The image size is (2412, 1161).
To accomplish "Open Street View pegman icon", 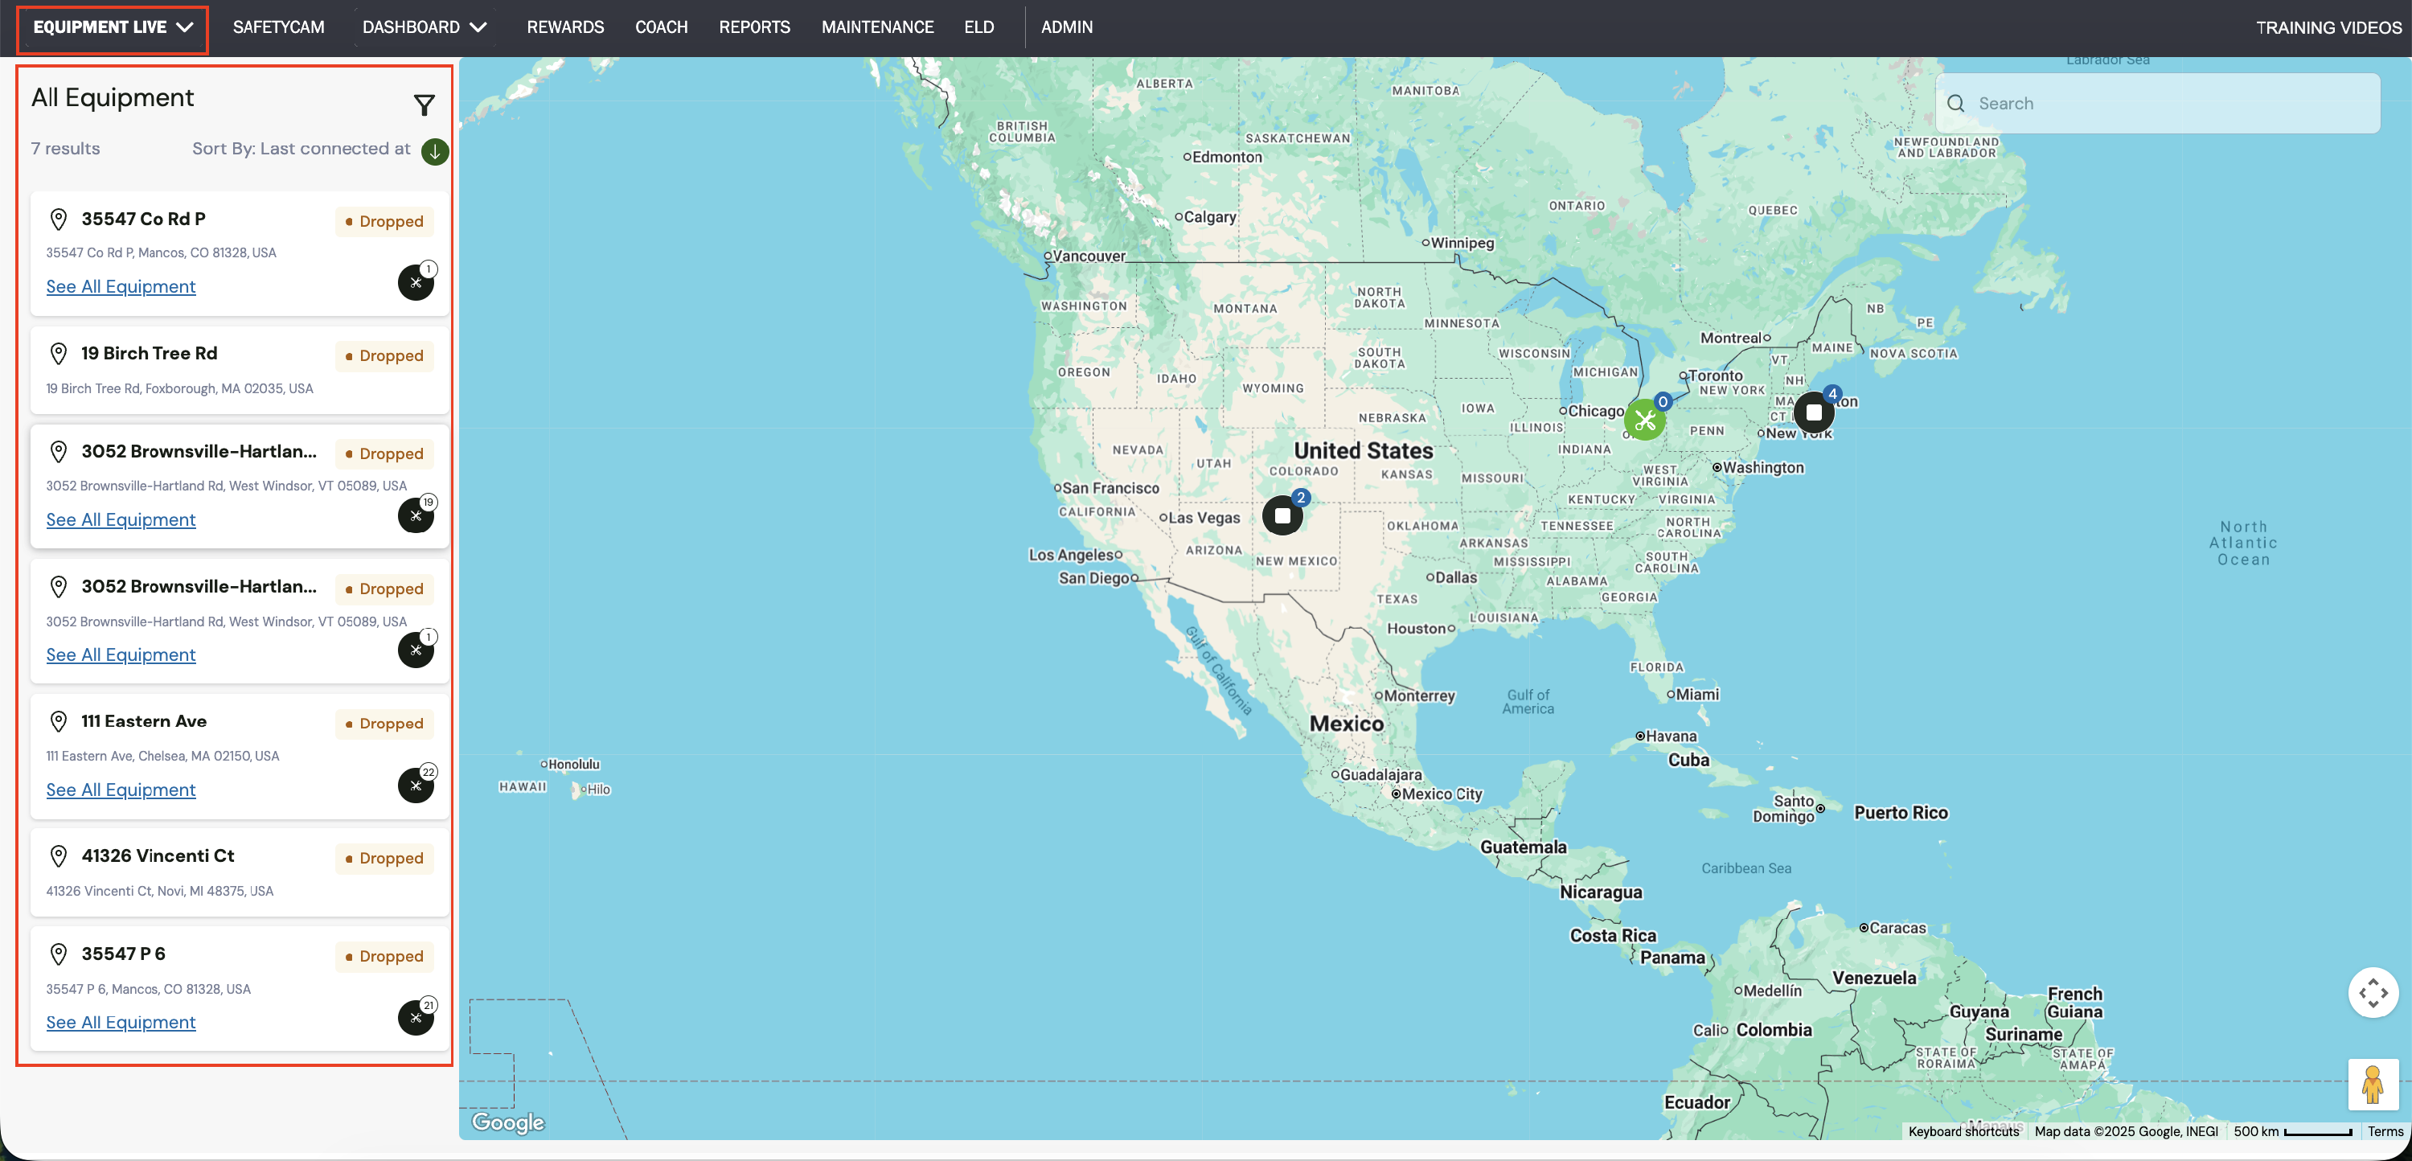I will 2372,1085.
